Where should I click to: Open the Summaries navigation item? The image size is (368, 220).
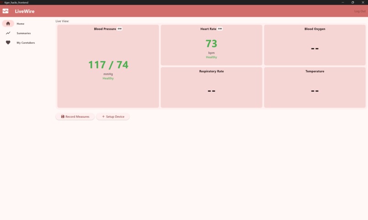23,33
